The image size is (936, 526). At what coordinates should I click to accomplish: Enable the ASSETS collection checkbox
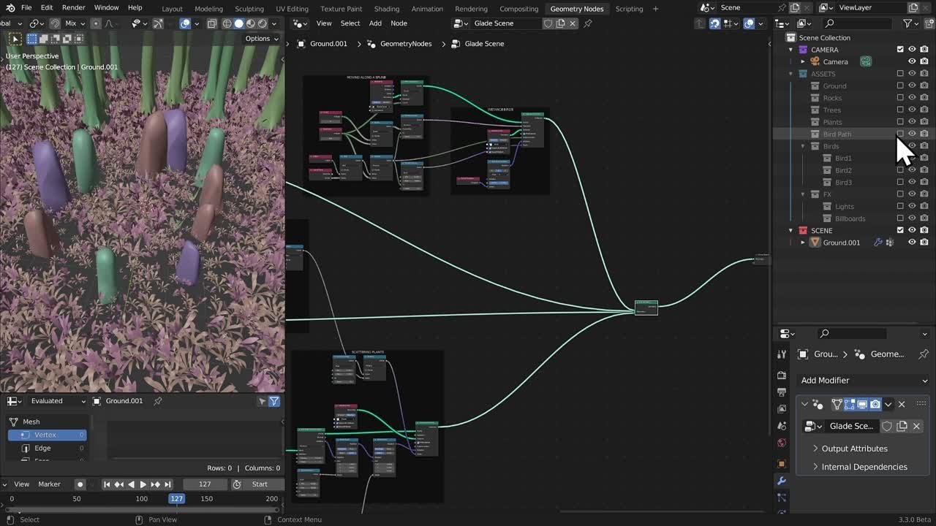(x=900, y=74)
